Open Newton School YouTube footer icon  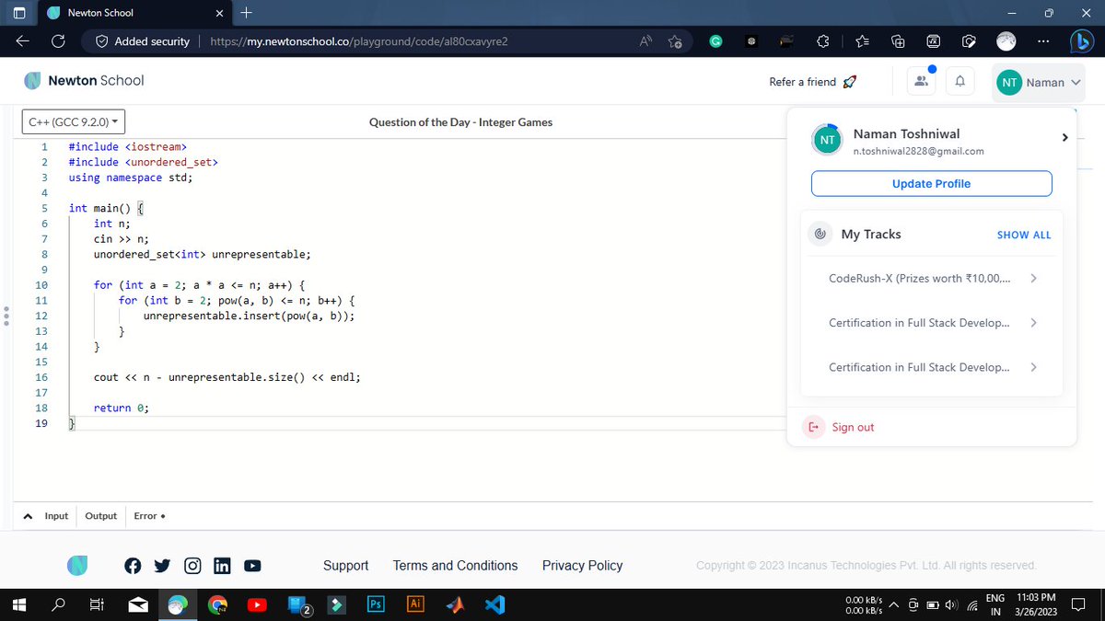click(252, 566)
